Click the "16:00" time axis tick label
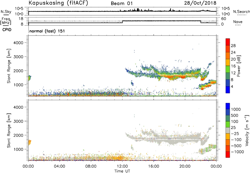The height and width of the screenshot is (173, 250). [153, 166]
